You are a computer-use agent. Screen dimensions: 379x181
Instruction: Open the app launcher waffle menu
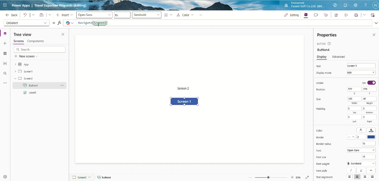point(5,5)
